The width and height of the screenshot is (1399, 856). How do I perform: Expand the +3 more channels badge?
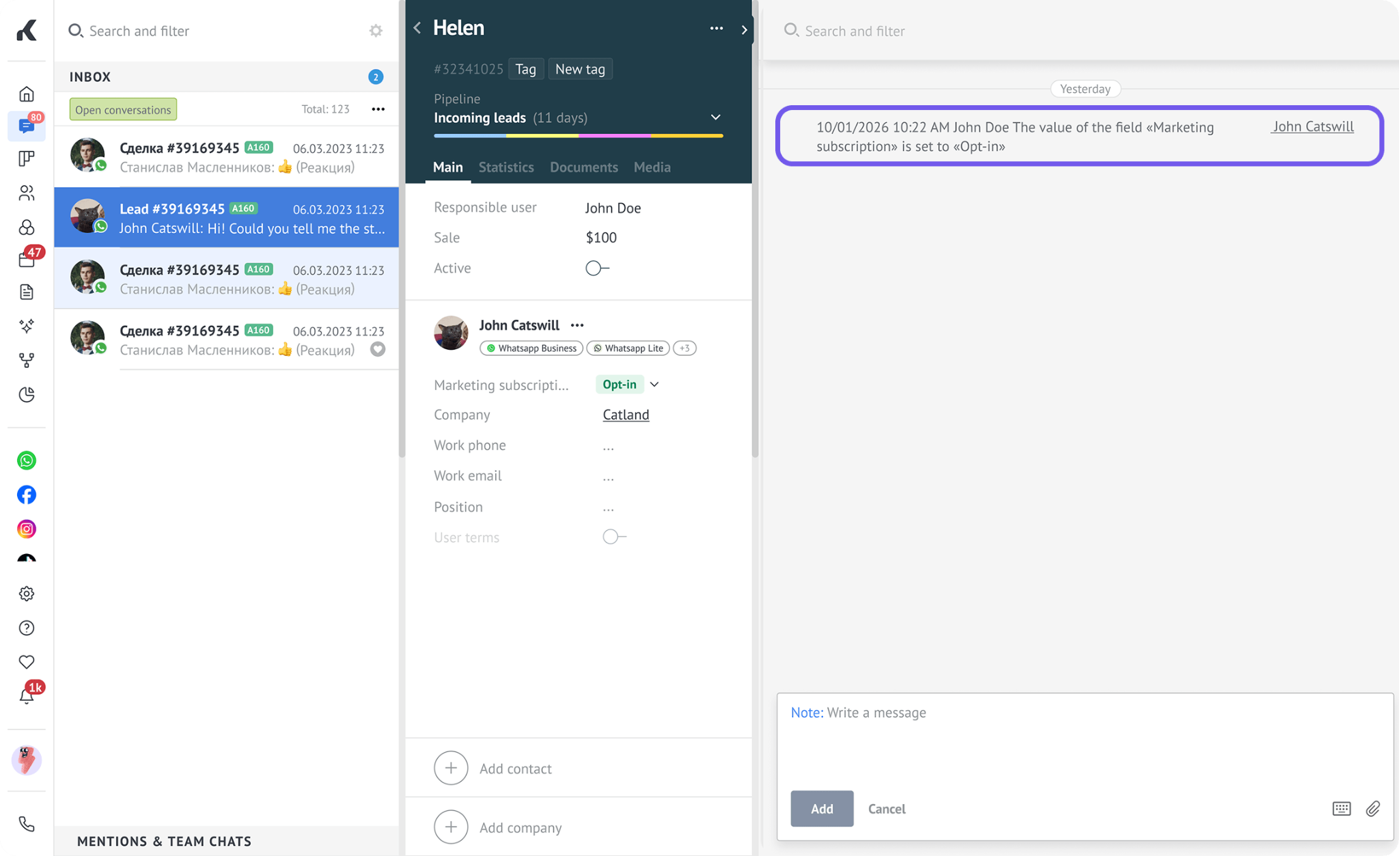click(x=684, y=348)
